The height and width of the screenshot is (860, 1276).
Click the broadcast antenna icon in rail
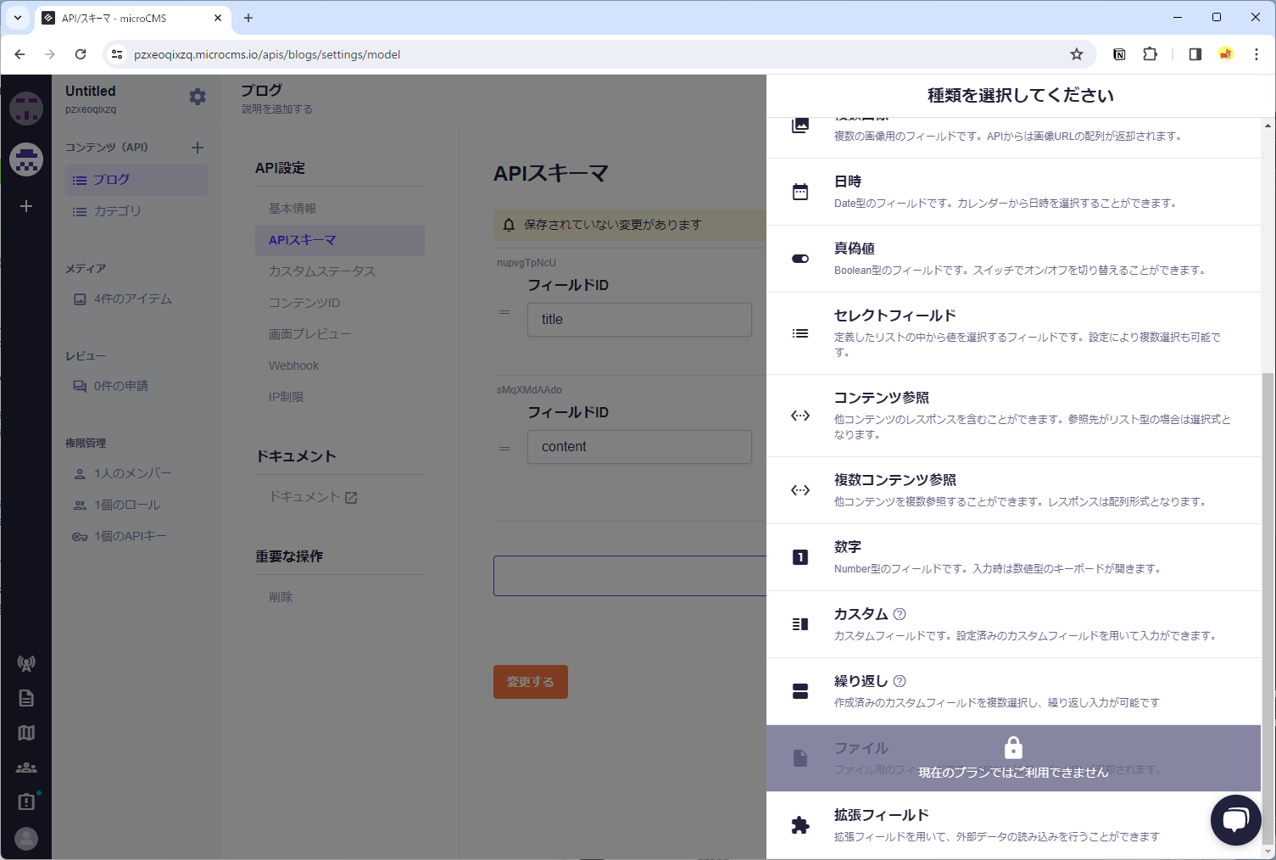(26, 663)
